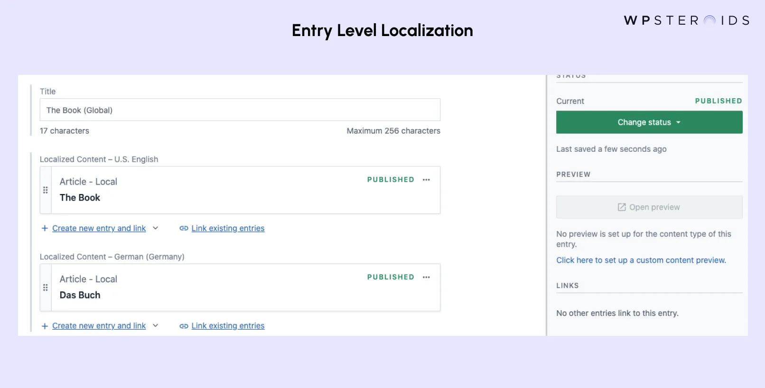
Task: Select 'Maximum 256 characters' text
Action: [x=393, y=131]
